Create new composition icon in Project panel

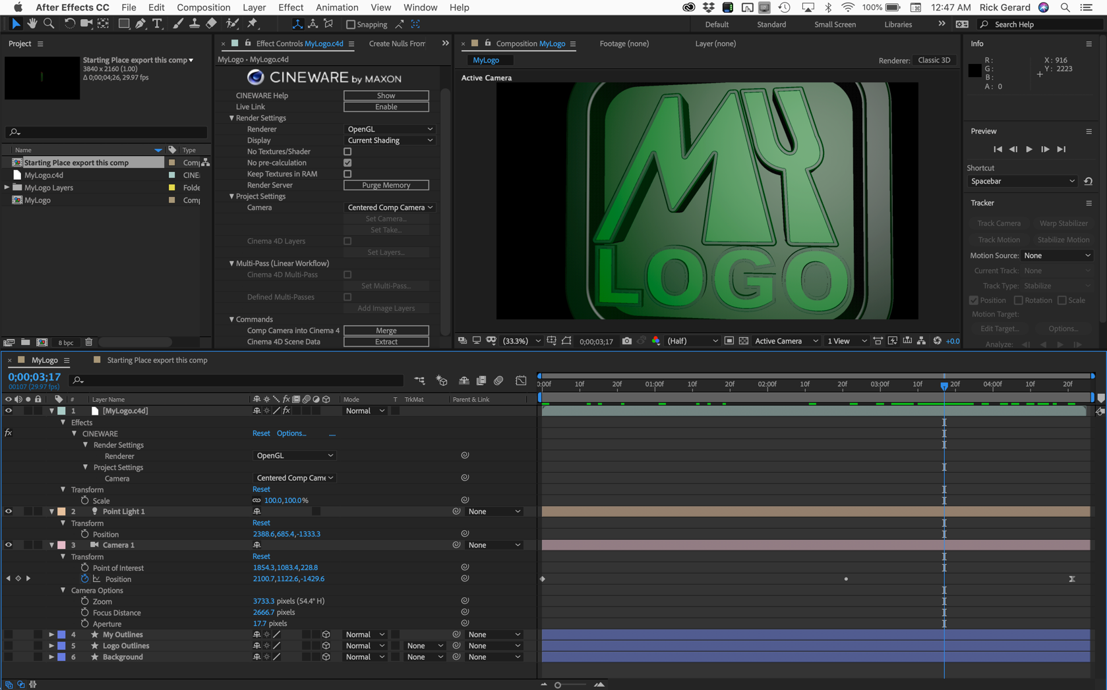[42, 342]
